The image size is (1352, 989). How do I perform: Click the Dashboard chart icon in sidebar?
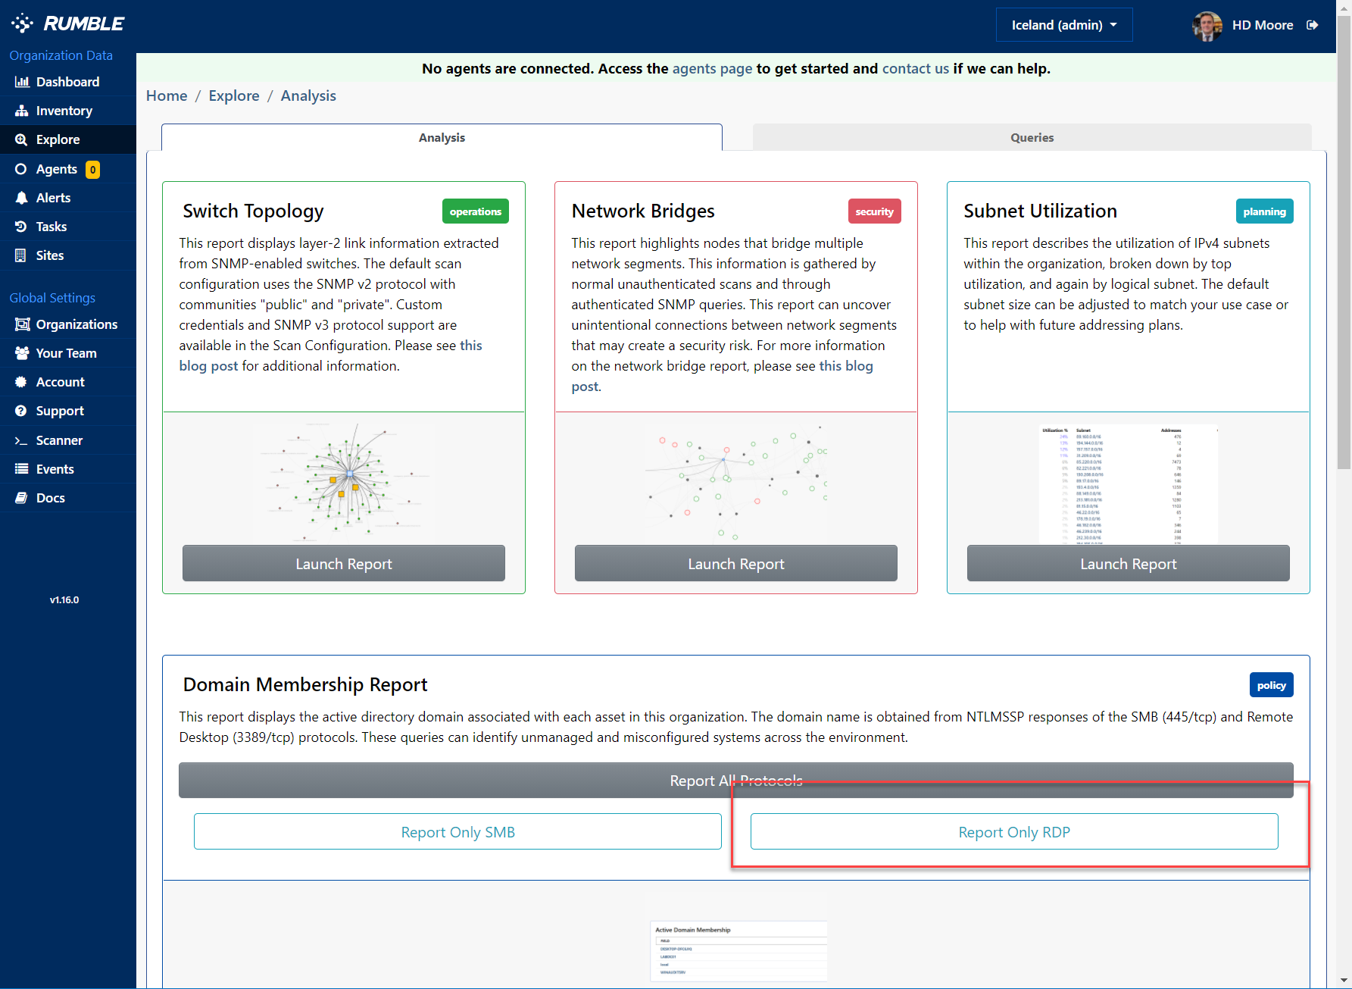22,82
